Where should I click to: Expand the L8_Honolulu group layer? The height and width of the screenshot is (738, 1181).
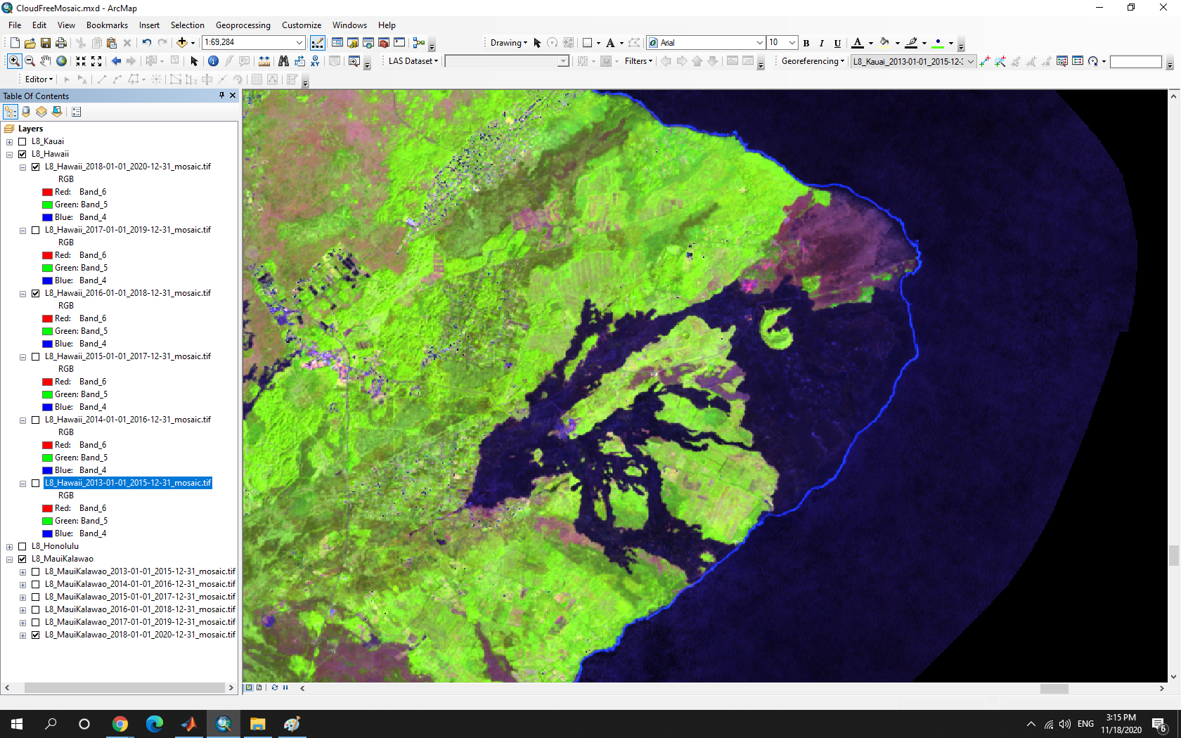9,546
